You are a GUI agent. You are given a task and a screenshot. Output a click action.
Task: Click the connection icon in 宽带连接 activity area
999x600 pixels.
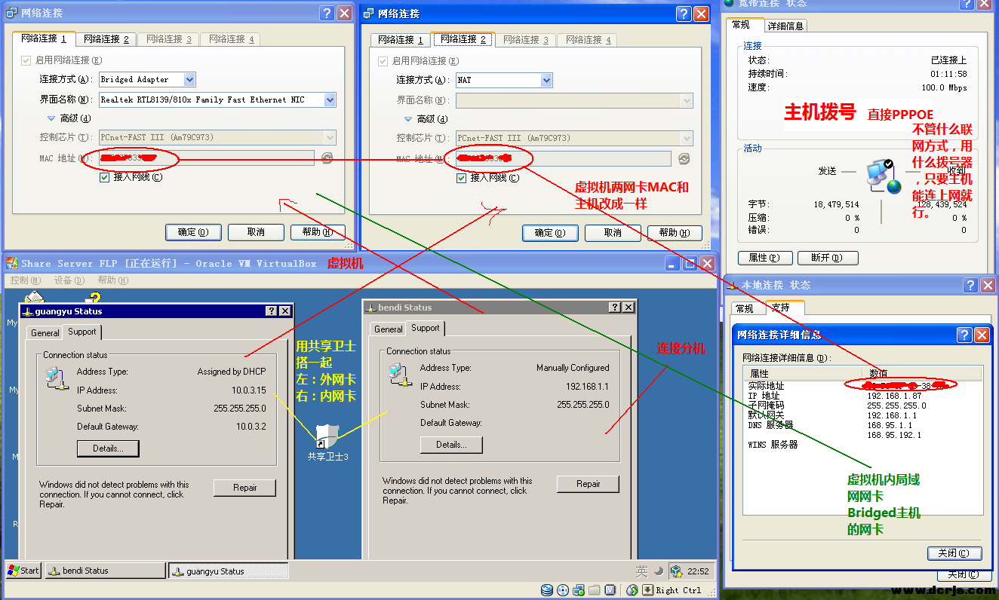pos(883,176)
